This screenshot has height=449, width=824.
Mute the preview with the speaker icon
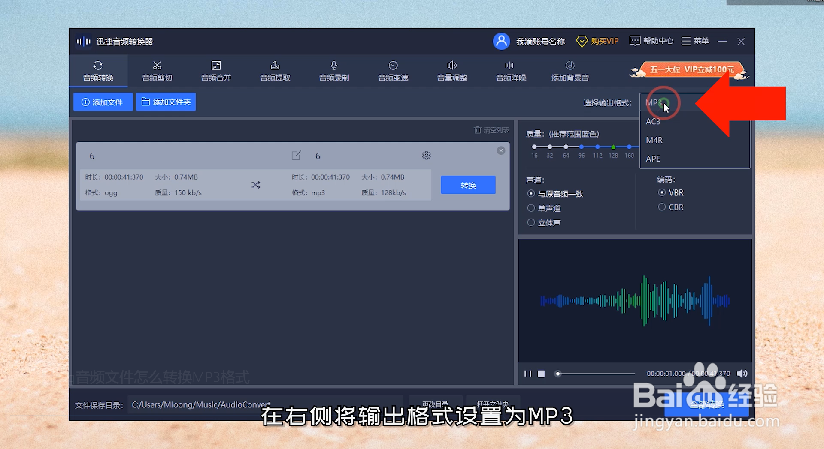click(x=742, y=374)
